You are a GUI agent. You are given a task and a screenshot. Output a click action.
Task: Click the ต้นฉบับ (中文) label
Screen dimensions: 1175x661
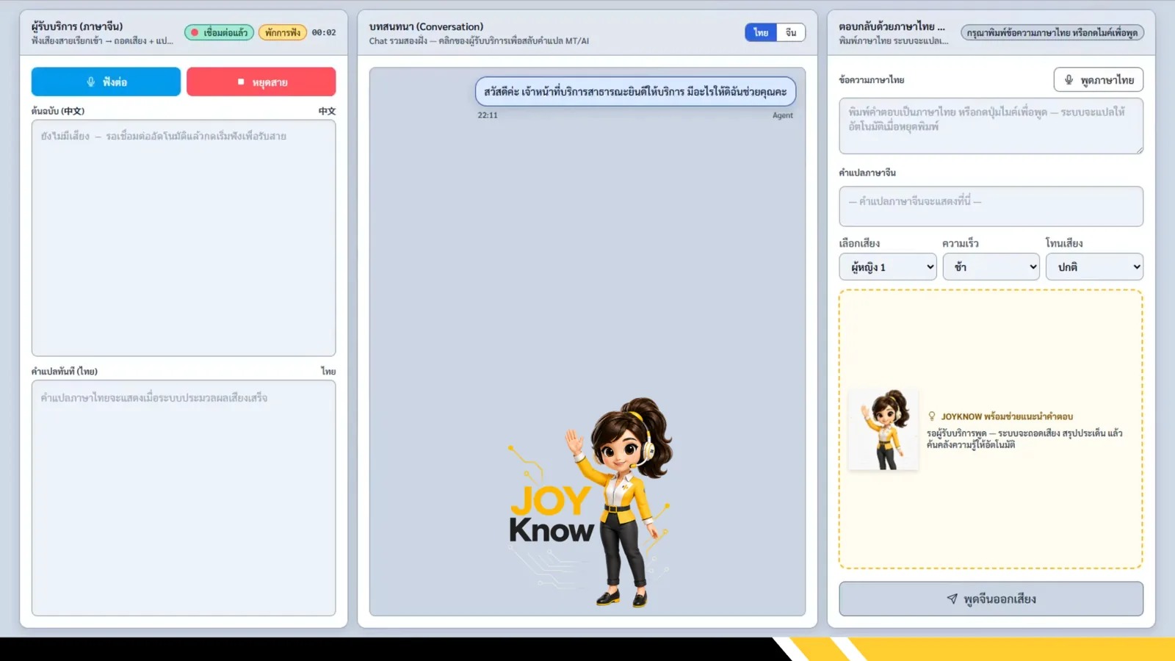point(58,111)
